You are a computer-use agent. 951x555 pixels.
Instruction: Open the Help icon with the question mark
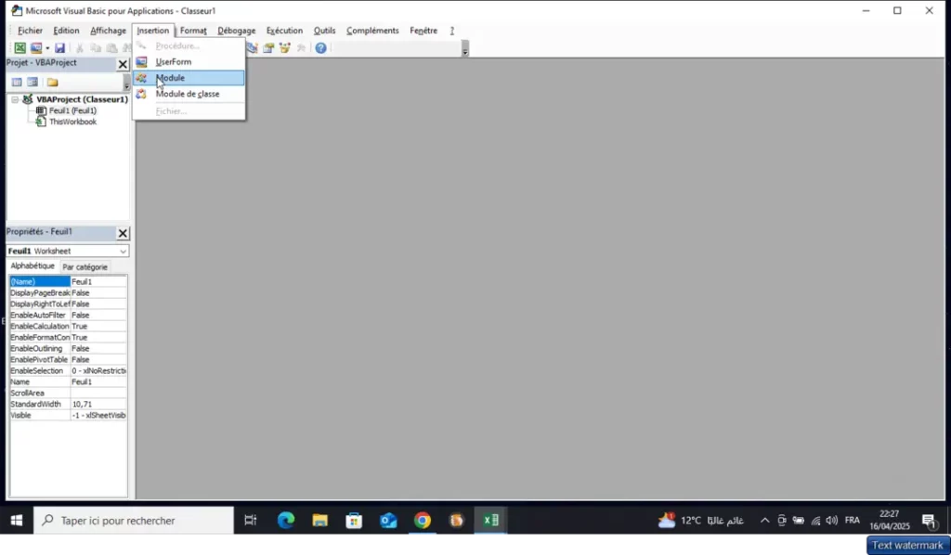(319, 47)
